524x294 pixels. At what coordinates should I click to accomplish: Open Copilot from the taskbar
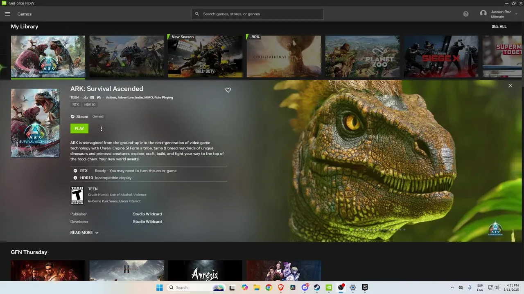[245, 287]
